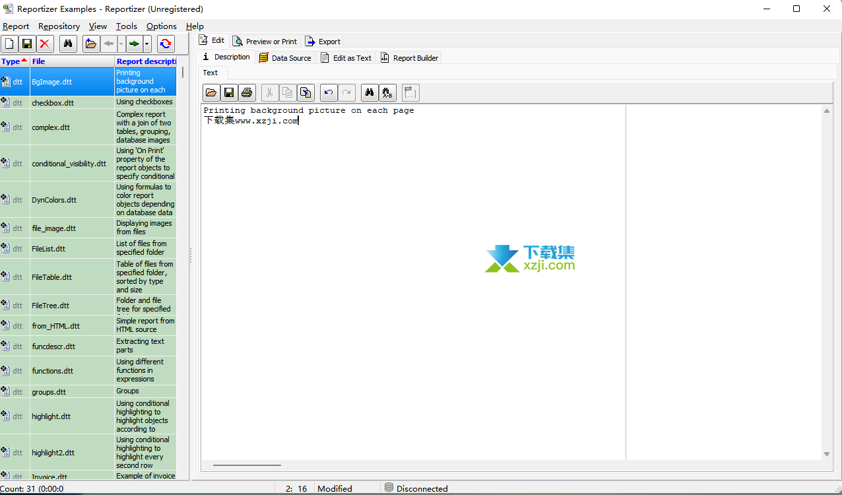Print the description text with the printer icon
Viewport: 842px width, 495px height.
click(247, 92)
